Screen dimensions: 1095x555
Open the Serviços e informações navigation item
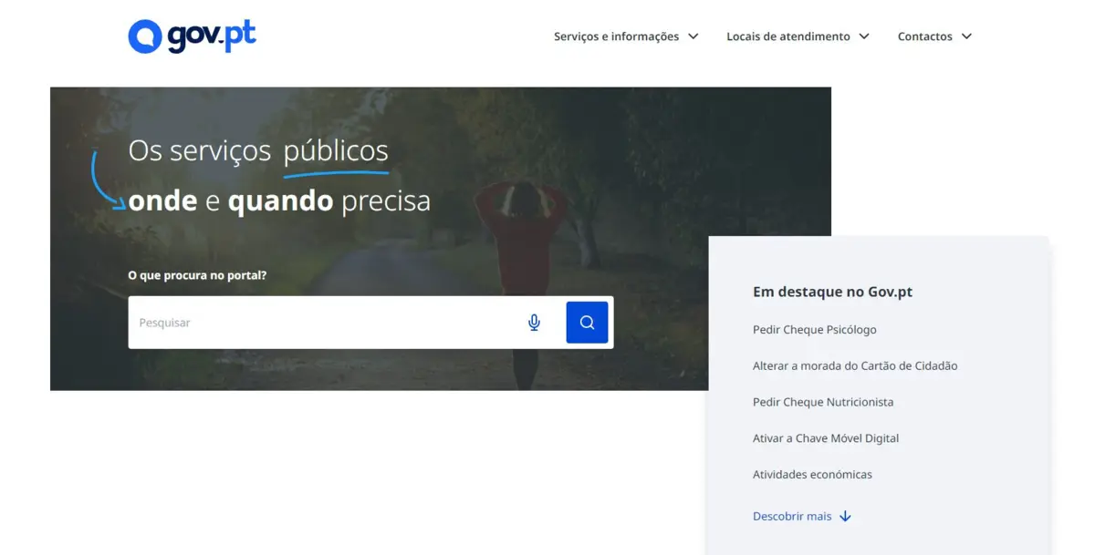pos(617,36)
